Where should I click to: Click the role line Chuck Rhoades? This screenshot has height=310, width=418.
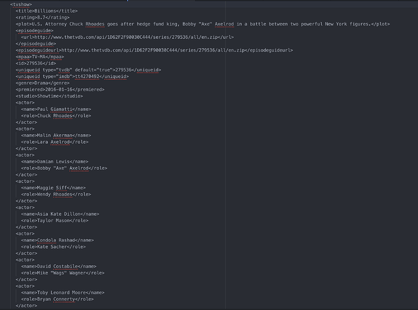click(56, 116)
